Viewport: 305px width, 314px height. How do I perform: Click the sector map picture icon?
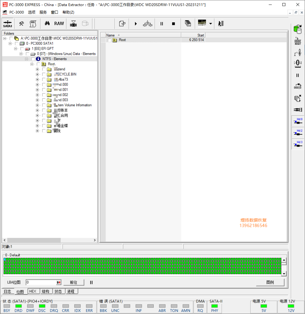(202, 23)
